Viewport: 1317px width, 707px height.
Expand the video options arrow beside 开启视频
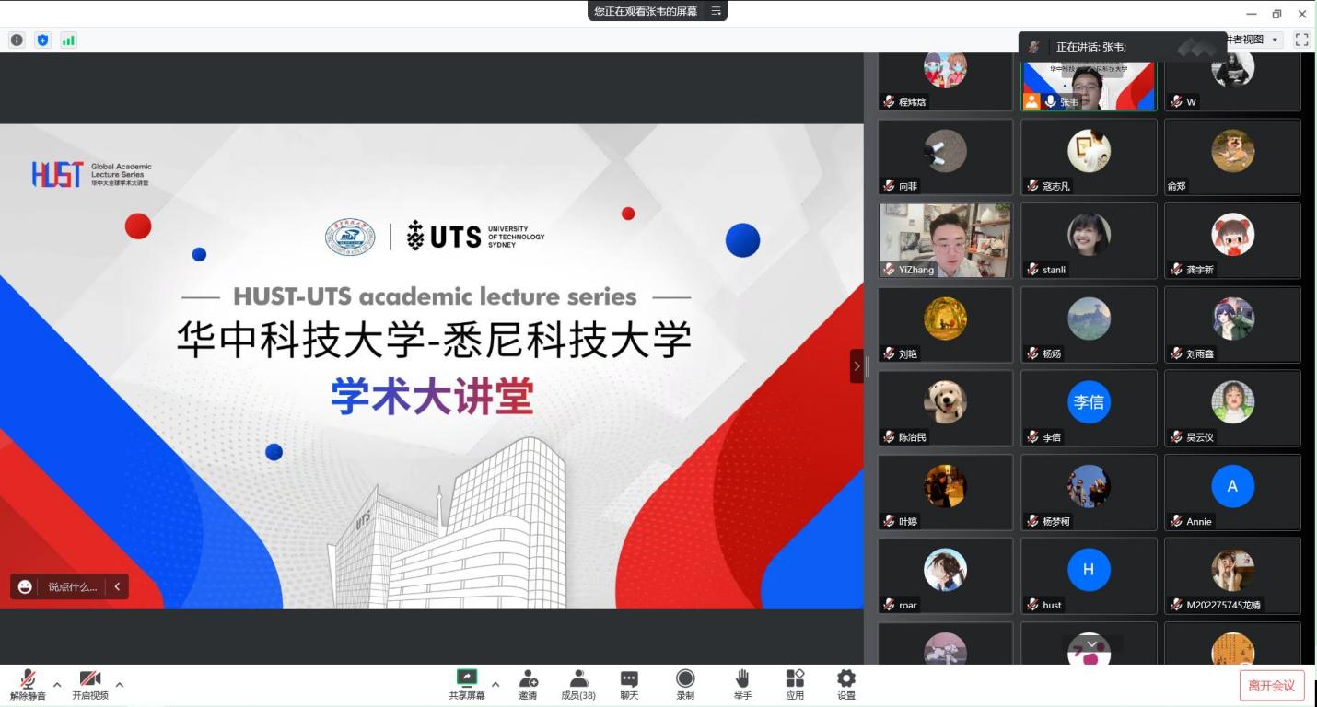[120, 684]
